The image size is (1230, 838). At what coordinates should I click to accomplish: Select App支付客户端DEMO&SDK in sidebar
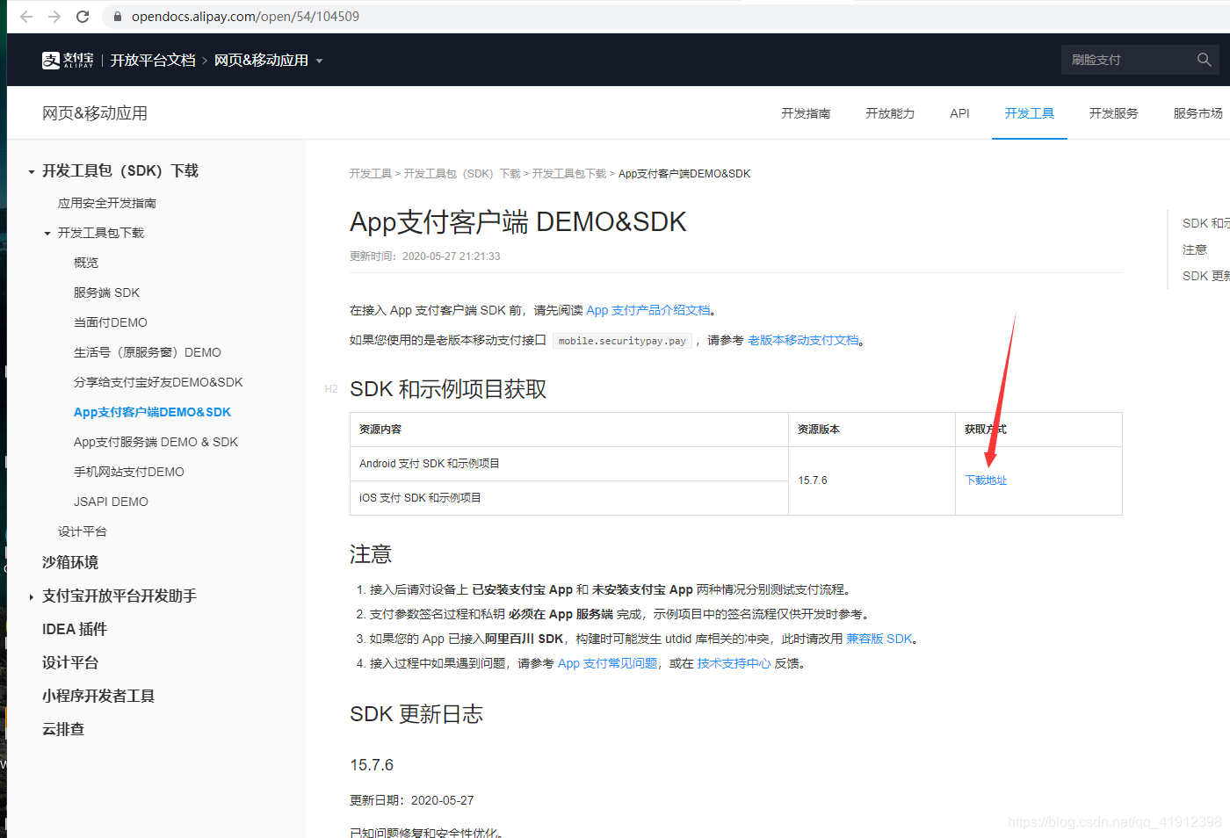[x=152, y=412]
